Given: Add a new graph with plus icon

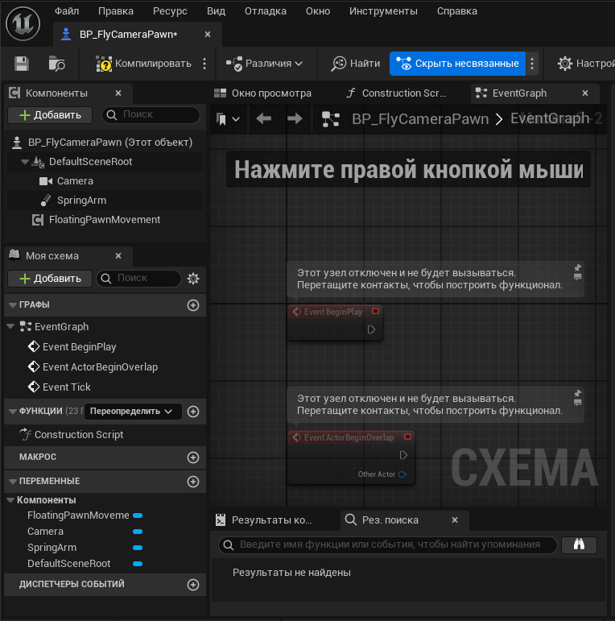Looking at the screenshot, I should point(193,305).
